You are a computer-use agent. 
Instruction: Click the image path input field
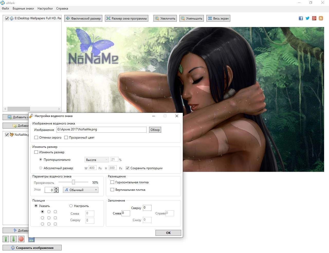[x=101, y=130]
